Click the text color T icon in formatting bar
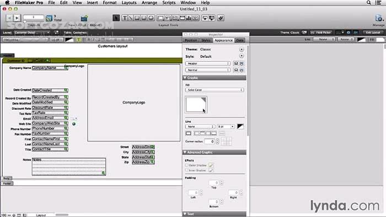The height and width of the screenshot is (217, 386). pos(78,40)
